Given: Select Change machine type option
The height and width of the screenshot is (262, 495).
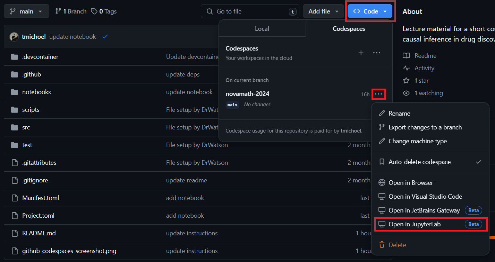Looking at the screenshot, I should pos(430,141).
